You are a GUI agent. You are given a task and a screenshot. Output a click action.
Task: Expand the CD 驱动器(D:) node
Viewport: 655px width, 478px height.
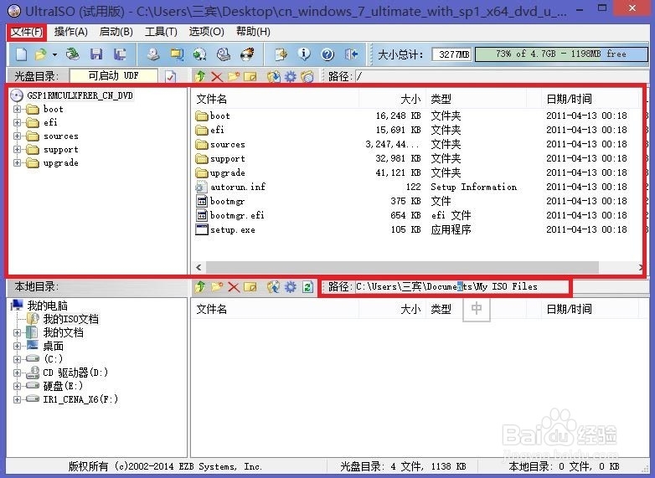pos(17,373)
